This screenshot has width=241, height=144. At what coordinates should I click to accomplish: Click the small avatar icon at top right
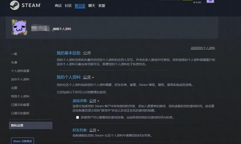(210, 1)
